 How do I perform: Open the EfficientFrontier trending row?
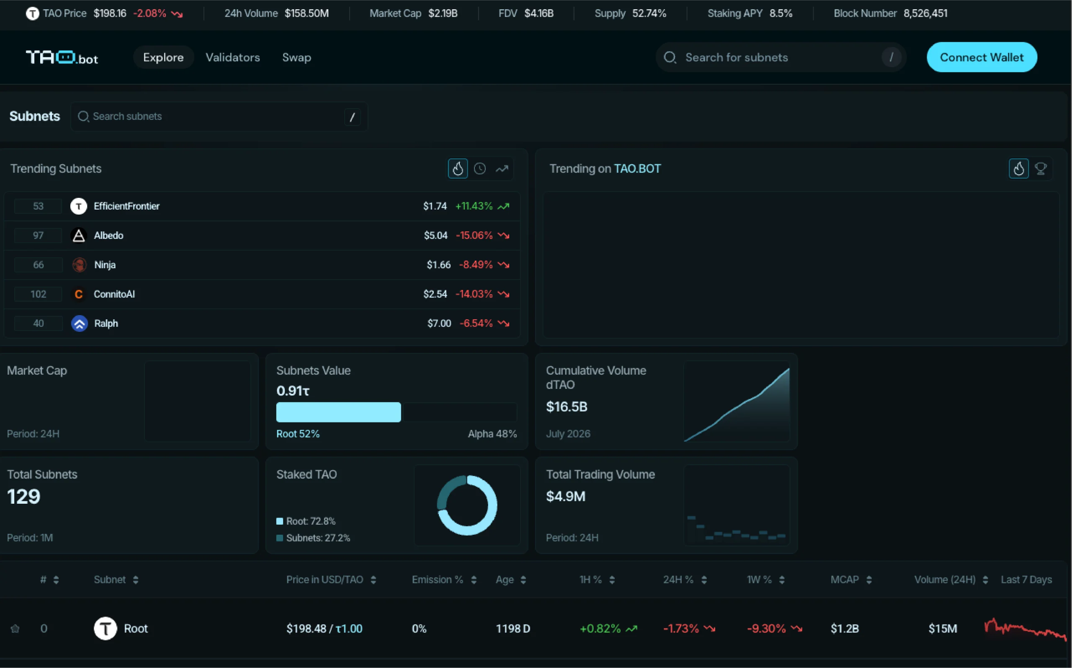click(x=262, y=206)
